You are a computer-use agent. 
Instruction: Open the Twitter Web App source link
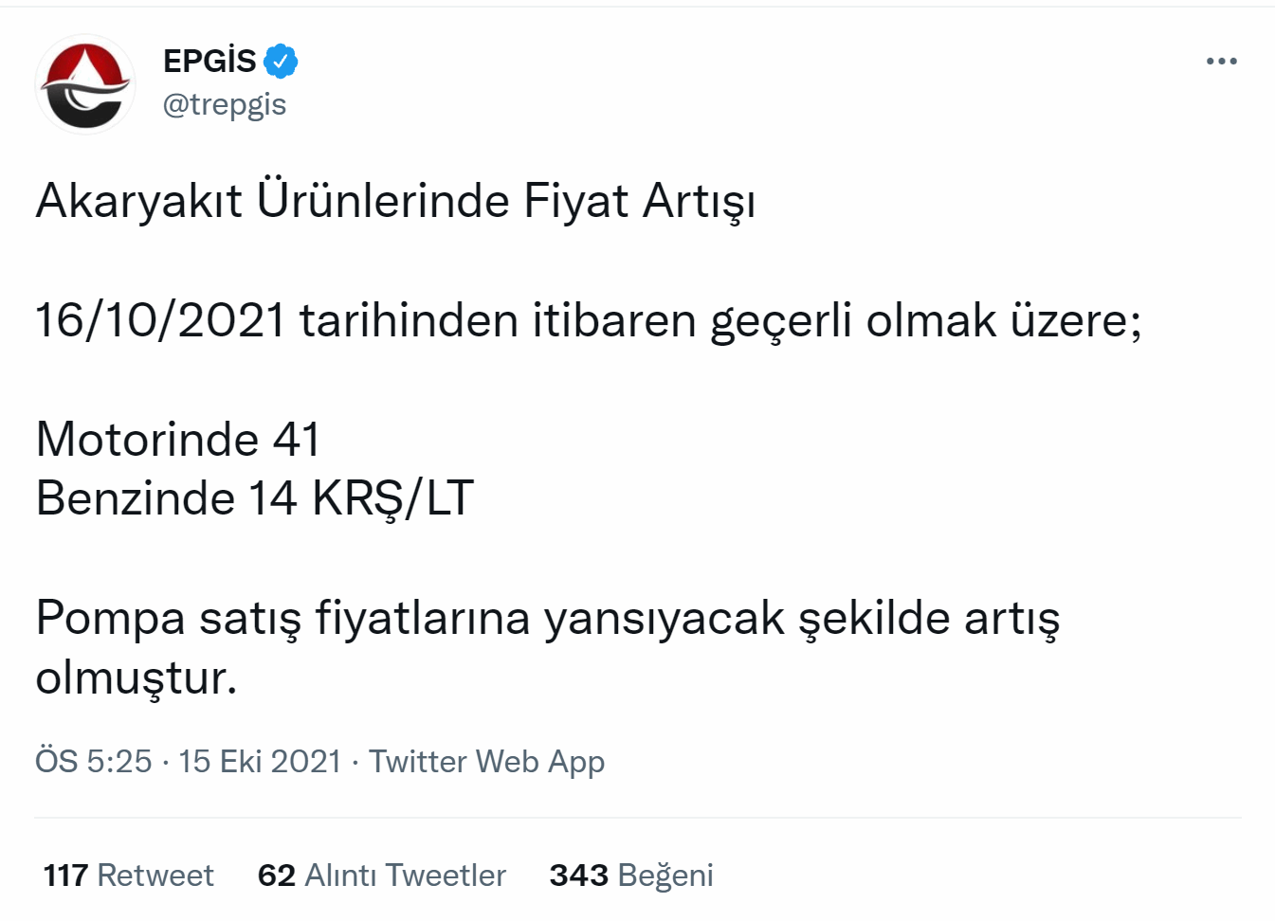[x=486, y=761]
